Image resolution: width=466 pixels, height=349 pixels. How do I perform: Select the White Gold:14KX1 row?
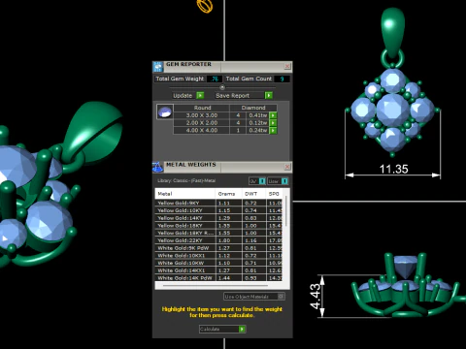218,270
